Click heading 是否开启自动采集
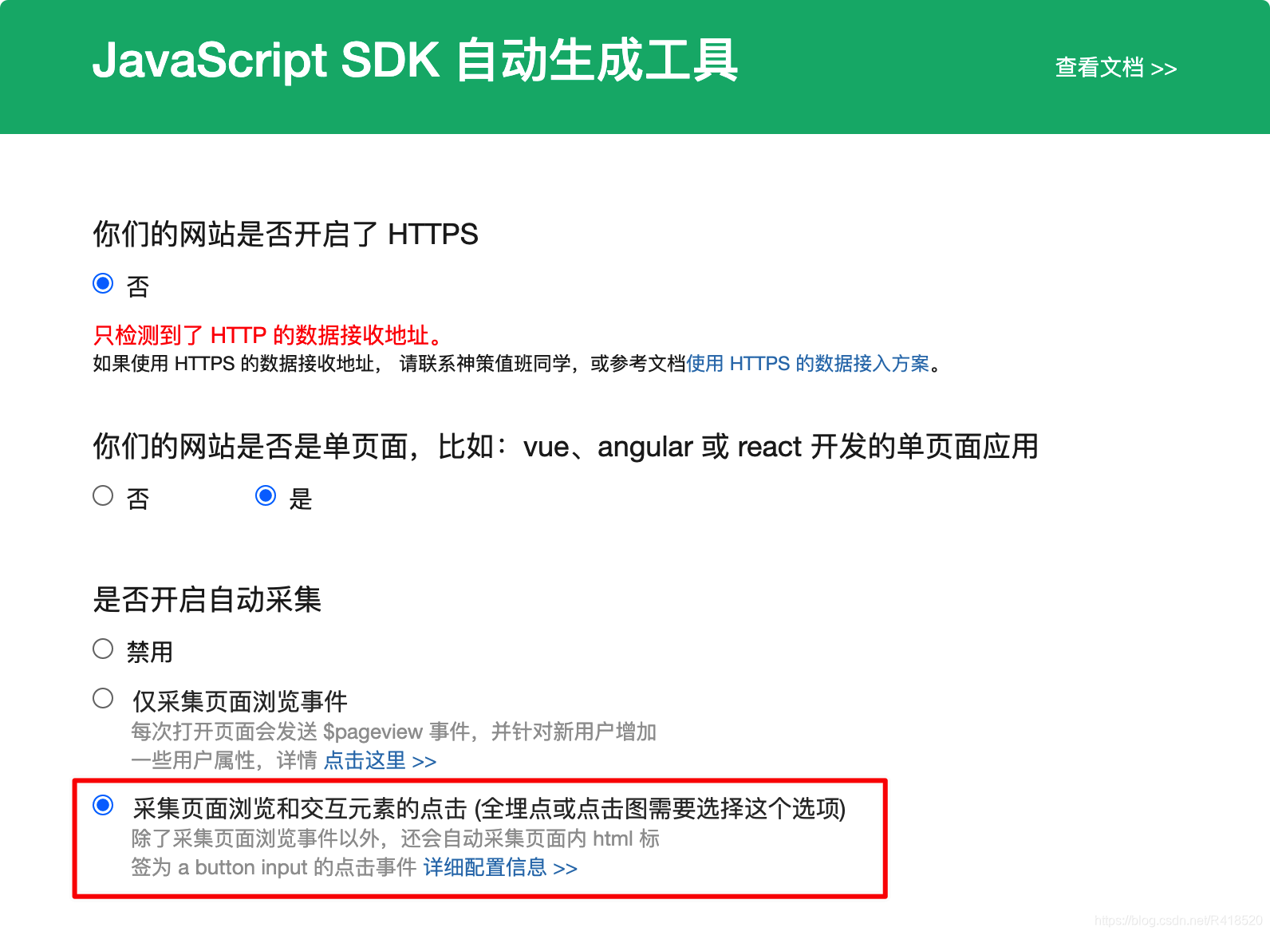1270x935 pixels. coord(207,600)
